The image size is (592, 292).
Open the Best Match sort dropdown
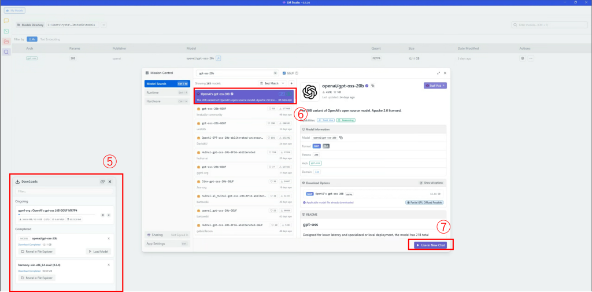tap(273, 84)
